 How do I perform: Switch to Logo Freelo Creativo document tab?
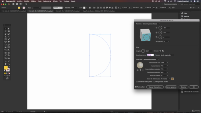tap(99, 11)
